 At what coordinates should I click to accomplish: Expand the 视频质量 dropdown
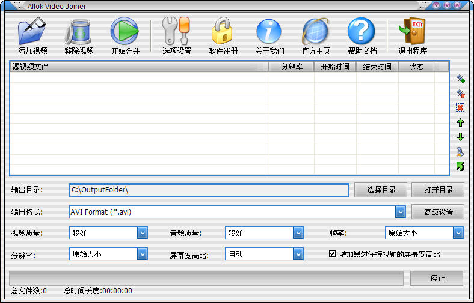[x=143, y=233]
